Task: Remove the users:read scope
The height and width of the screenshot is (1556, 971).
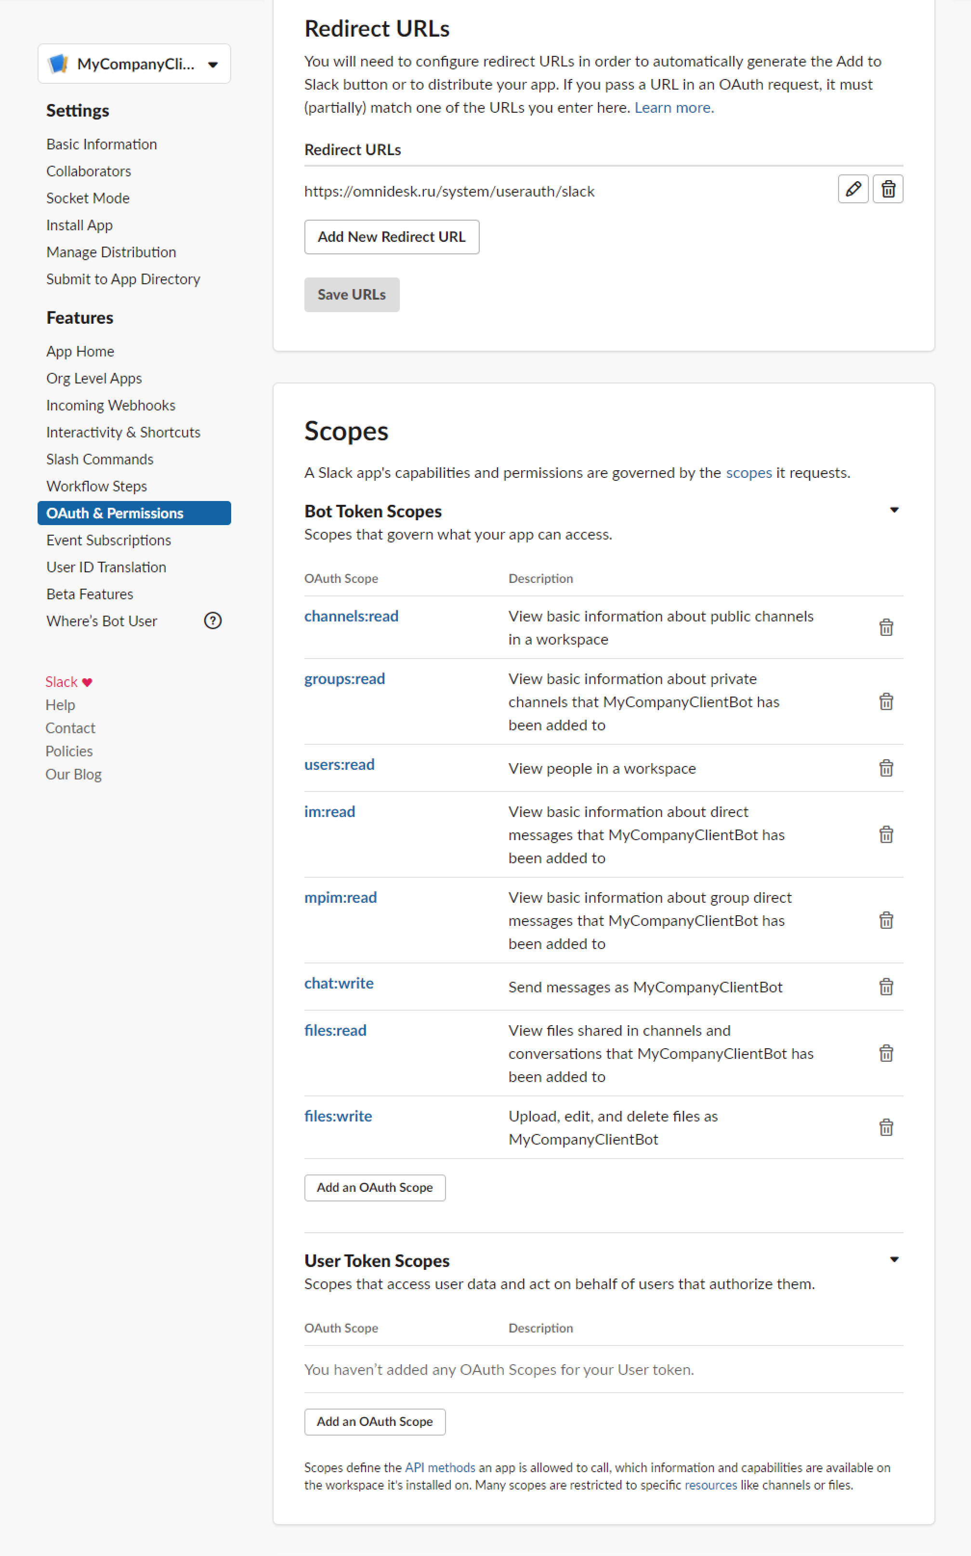Action: [886, 768]
